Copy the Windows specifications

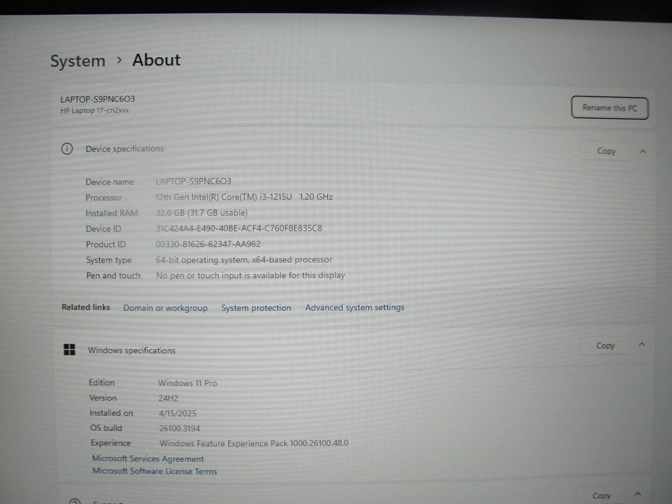click(x=605, y=346)
